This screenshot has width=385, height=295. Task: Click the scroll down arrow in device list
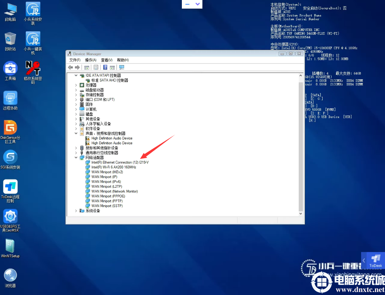[x=301, y=213]
